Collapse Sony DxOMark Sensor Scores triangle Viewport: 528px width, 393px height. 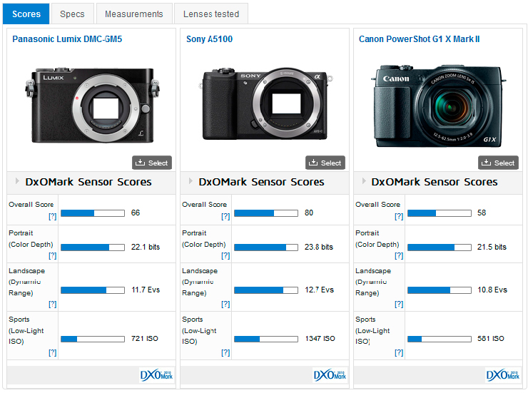(x=190, y=181)
